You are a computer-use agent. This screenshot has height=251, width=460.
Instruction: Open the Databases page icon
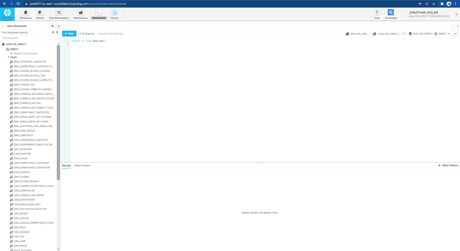pos(25,12)
